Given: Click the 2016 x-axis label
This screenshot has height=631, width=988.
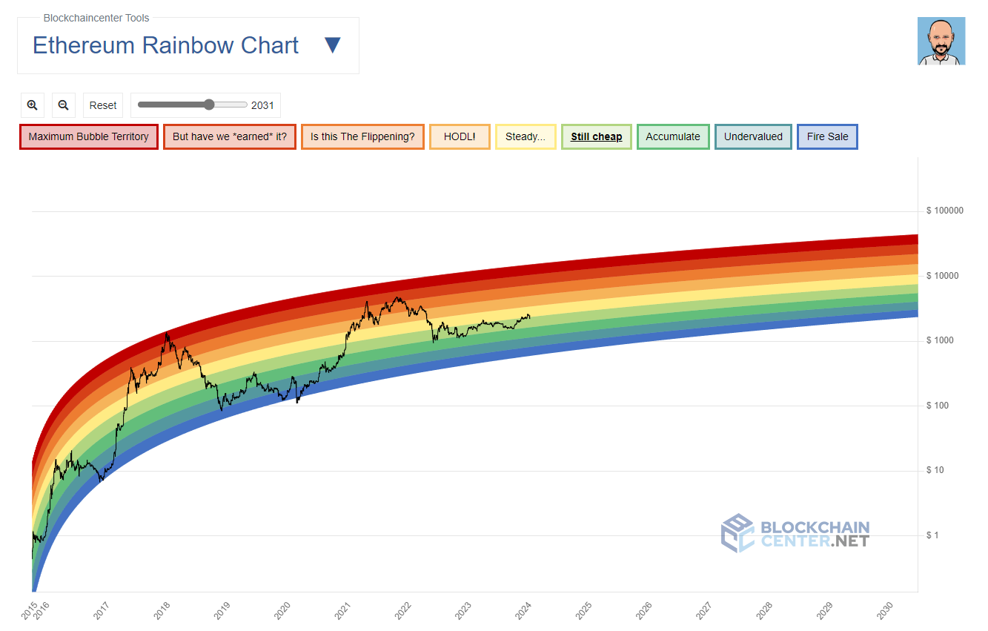Looking at the screenshot, I should click(x=42, y=610).
